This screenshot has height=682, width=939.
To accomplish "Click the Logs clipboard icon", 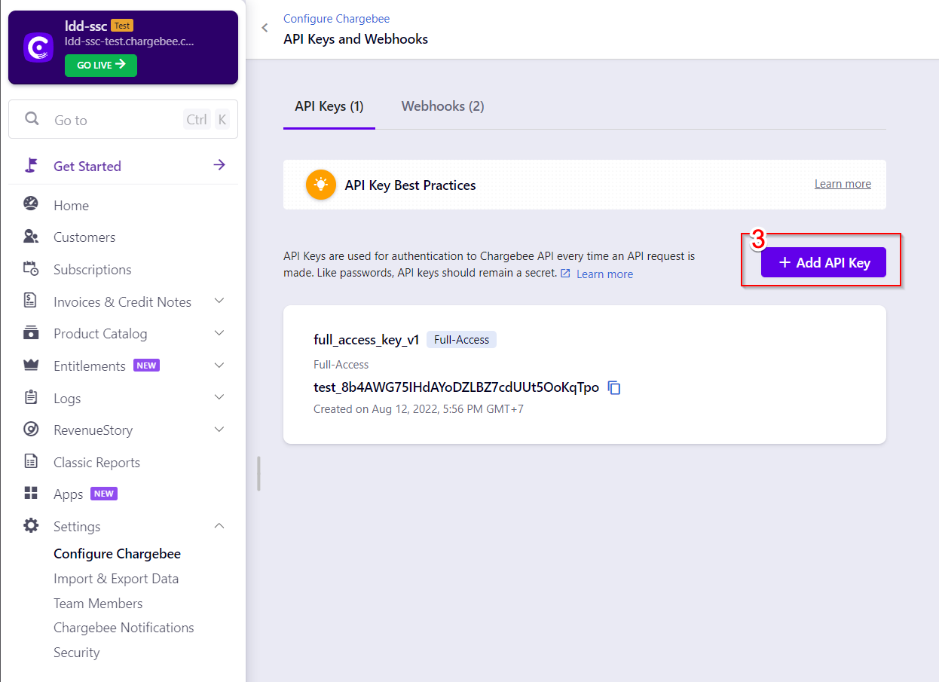I will tap(31, 397).
